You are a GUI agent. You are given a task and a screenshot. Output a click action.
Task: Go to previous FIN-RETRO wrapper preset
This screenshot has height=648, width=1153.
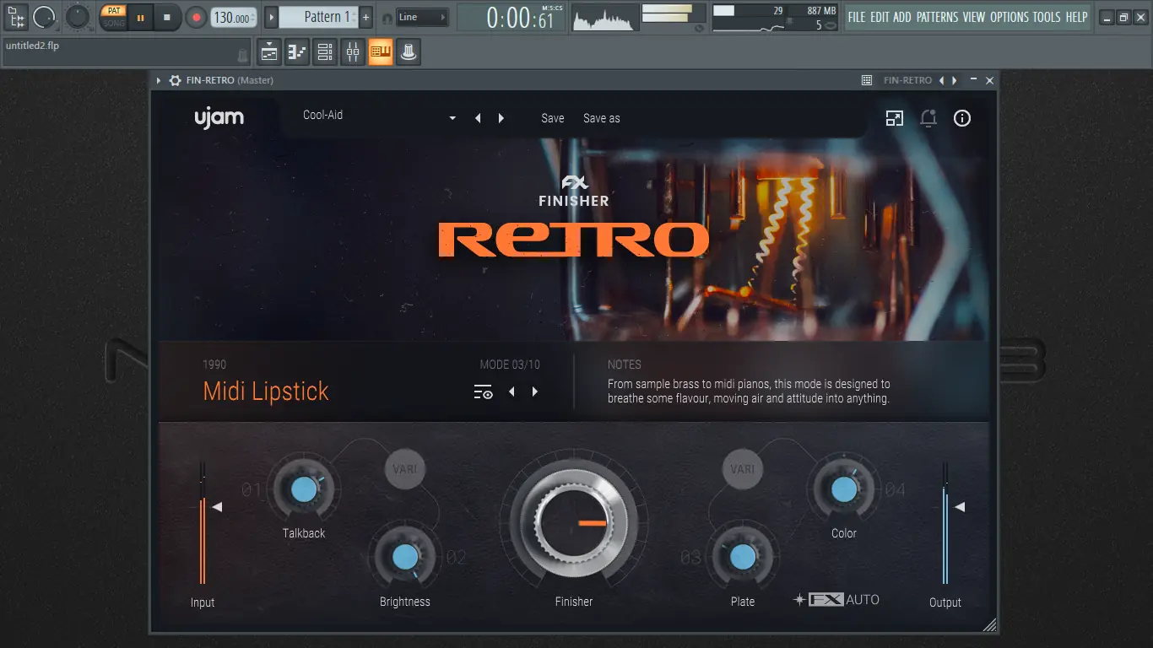click(x=942, y=80)
